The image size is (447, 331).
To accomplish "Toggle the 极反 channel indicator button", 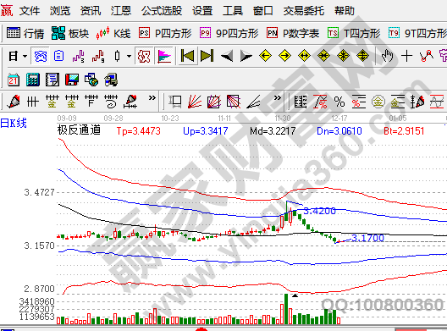I will click(144, 56).
